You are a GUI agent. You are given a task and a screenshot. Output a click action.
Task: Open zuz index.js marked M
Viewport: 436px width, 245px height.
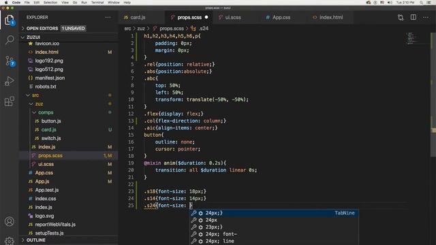(x=47, y=147)
